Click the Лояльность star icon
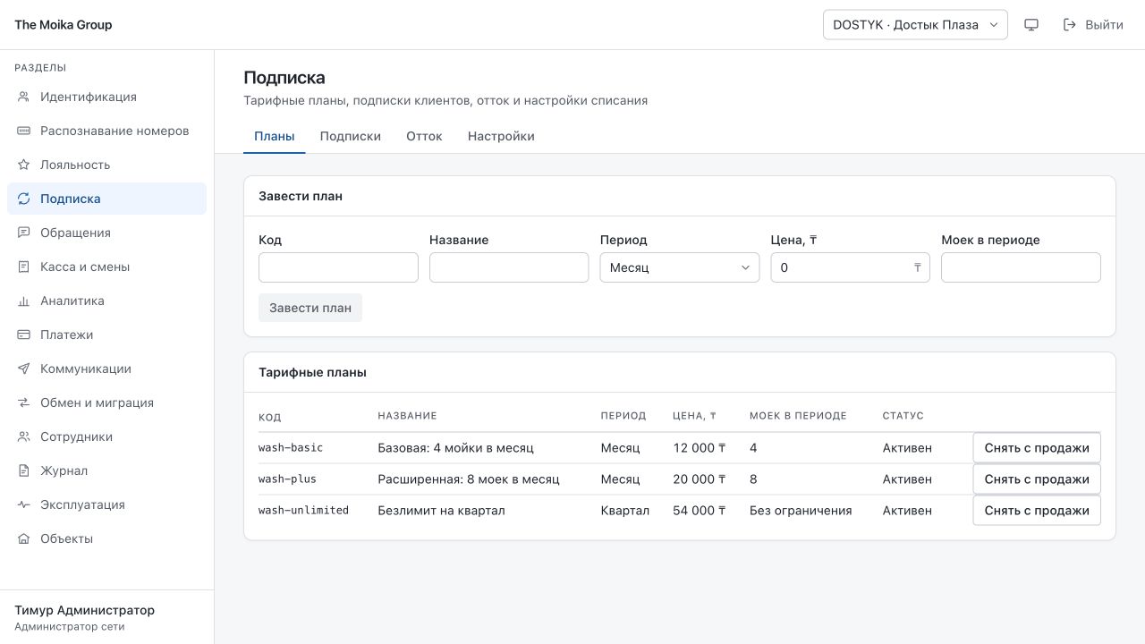1145x644 pixels. coord(24,165)
